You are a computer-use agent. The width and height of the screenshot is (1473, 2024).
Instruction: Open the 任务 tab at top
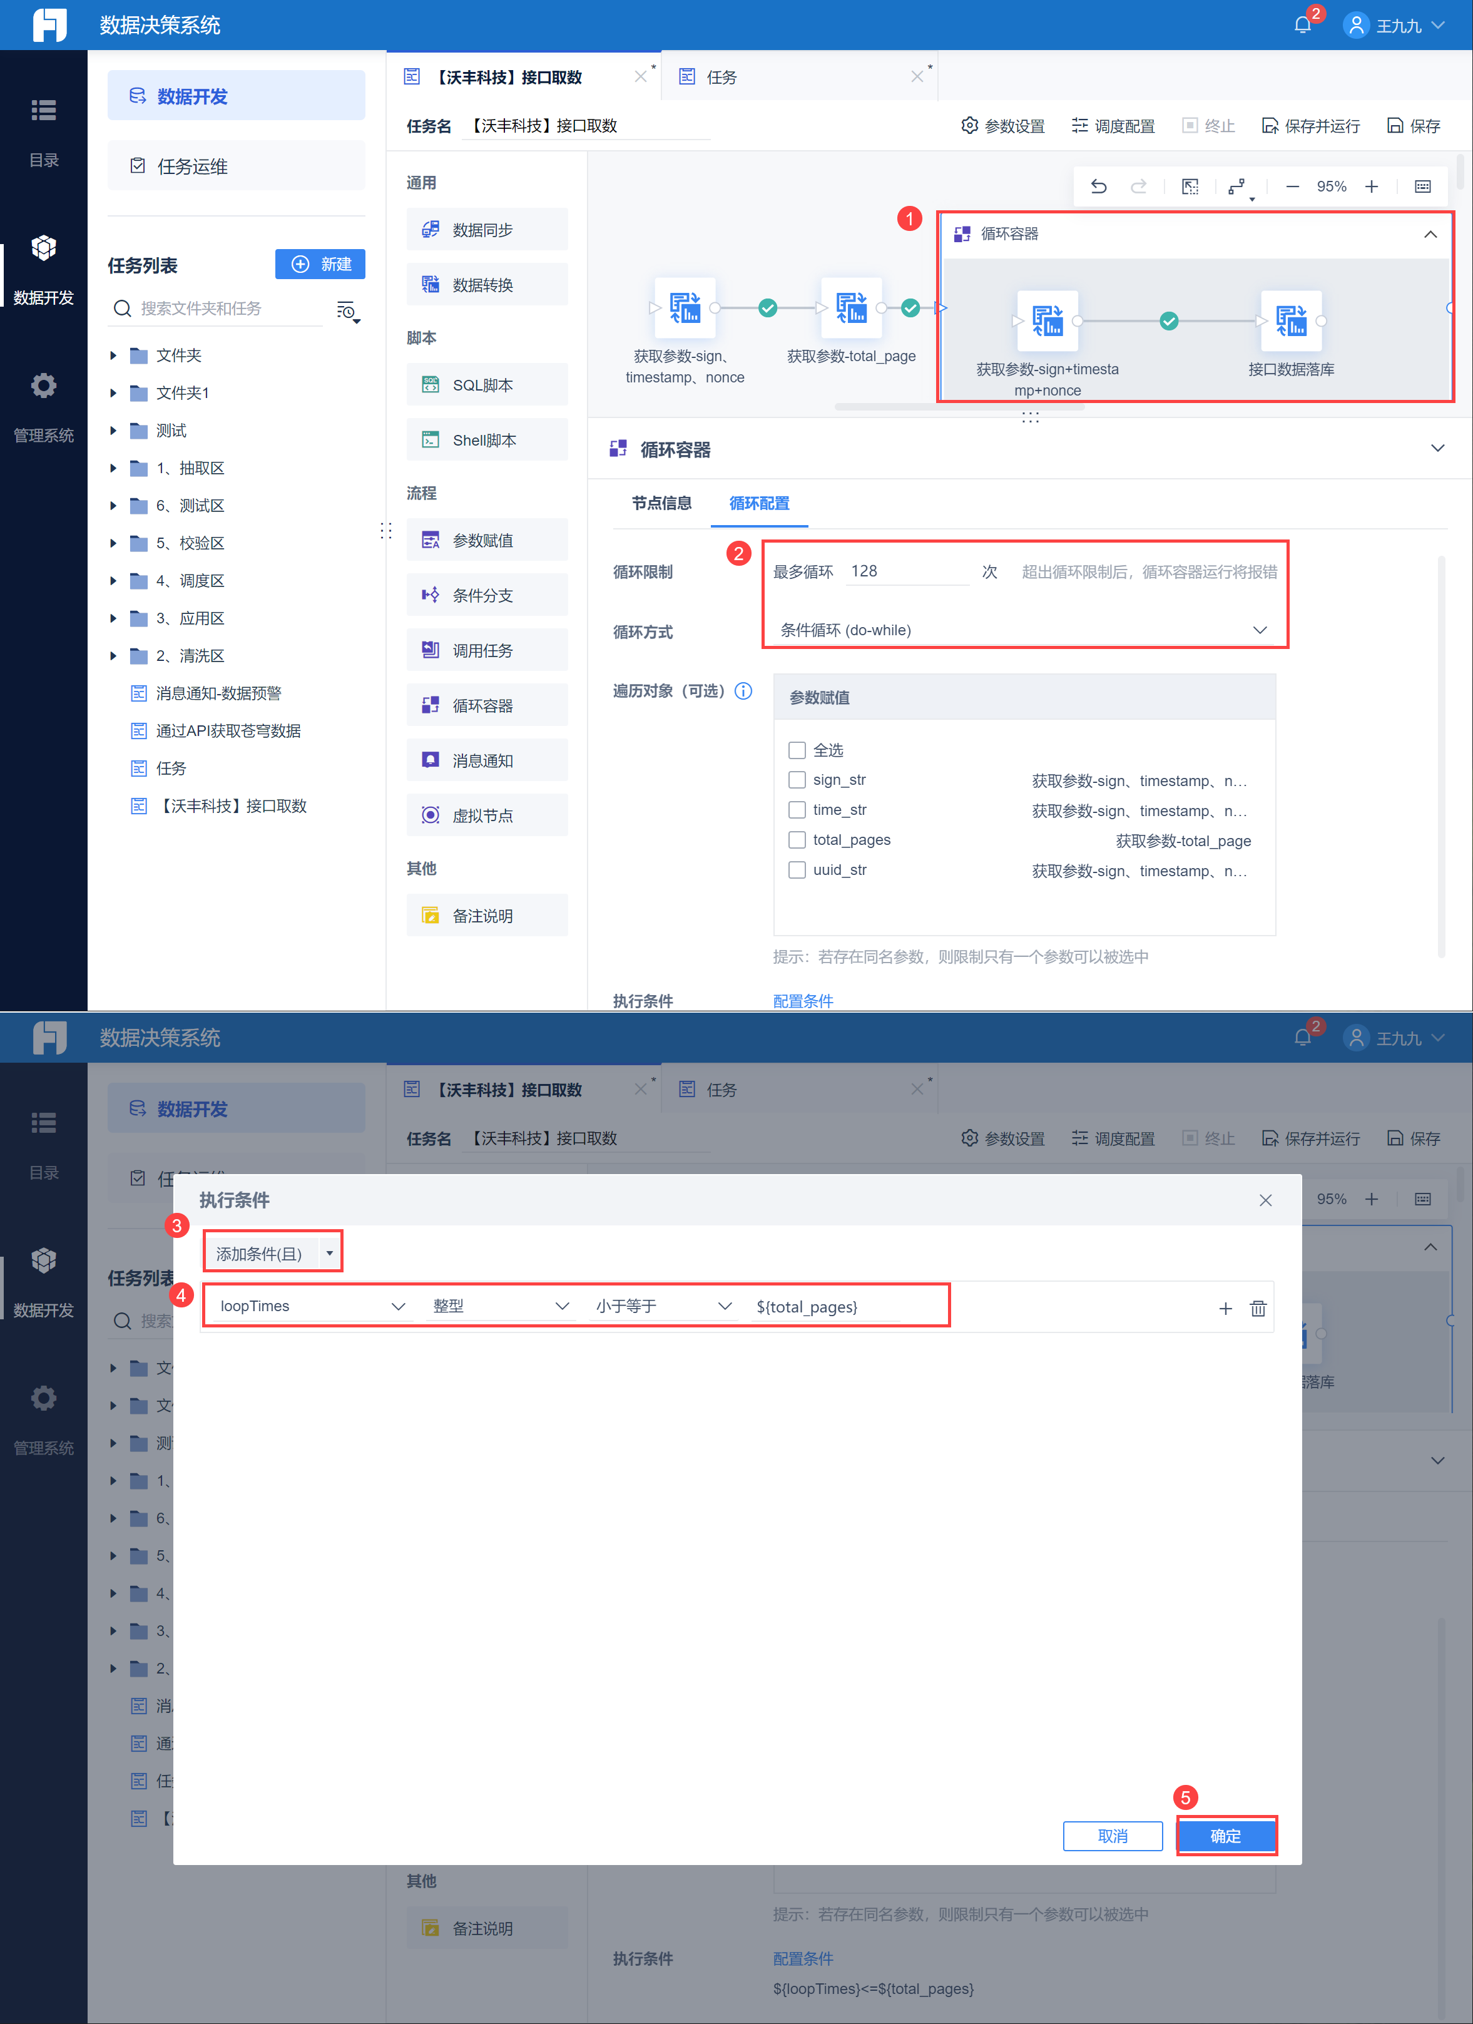click(721, 78)
